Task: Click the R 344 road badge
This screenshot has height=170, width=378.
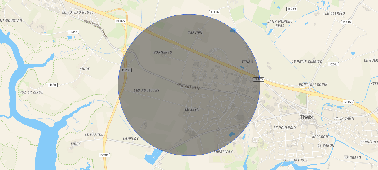Action: coord(73,32)
